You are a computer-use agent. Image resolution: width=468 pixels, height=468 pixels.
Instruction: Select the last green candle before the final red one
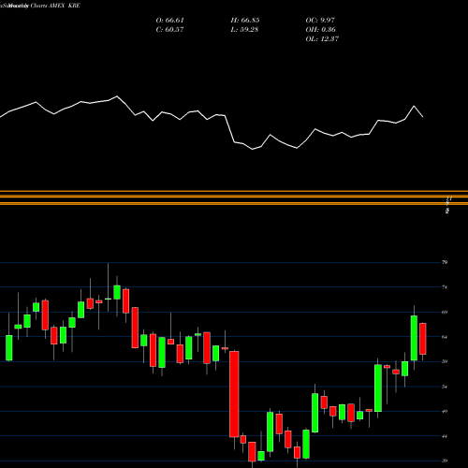point(414,338)
